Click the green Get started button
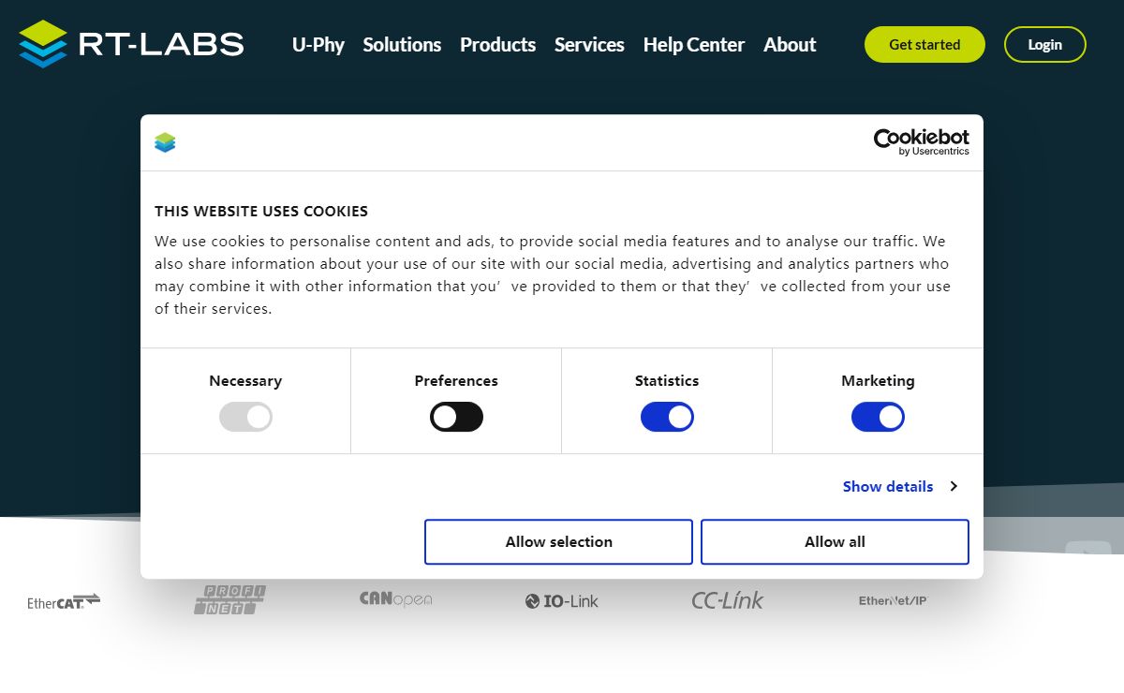 (924, 44)
